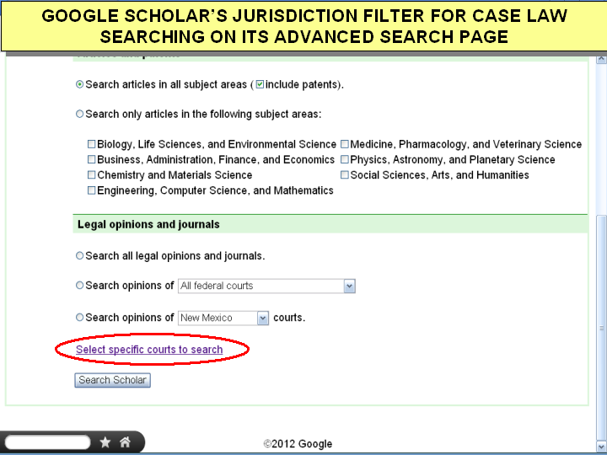
Task: Click the star bookmark icon
Action: [x=105, y=442]
